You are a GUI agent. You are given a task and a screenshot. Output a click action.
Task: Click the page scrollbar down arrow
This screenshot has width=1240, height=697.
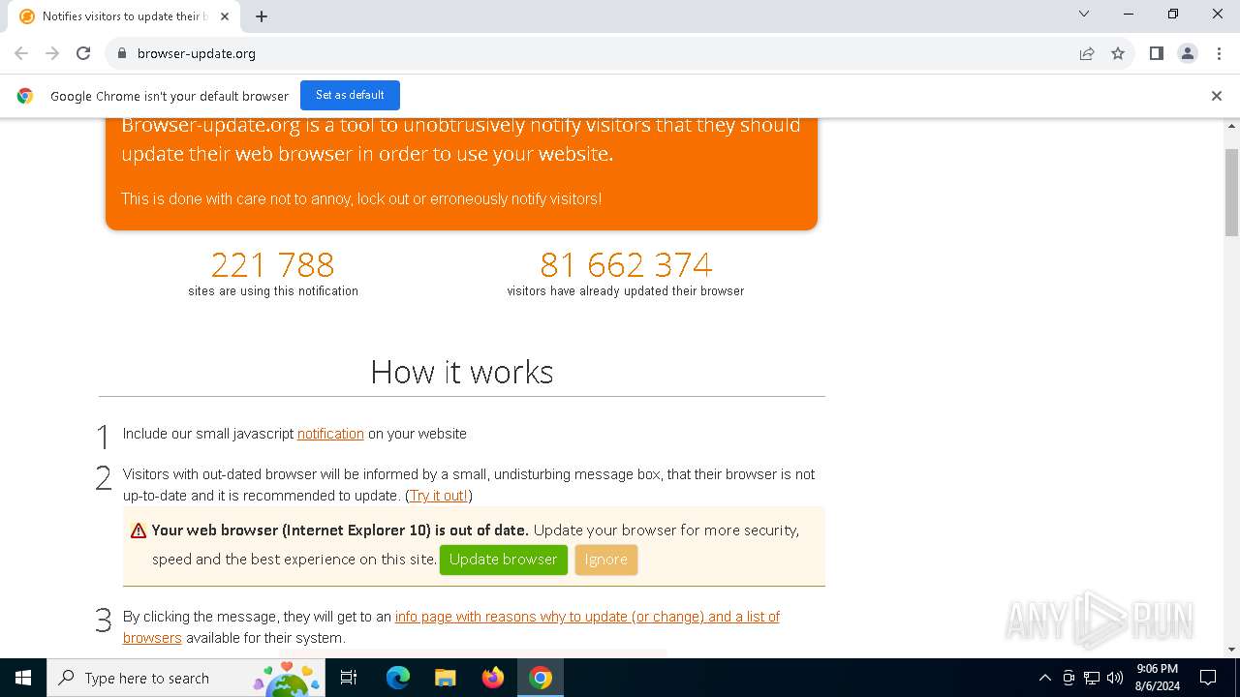(x=1232, y=650)
